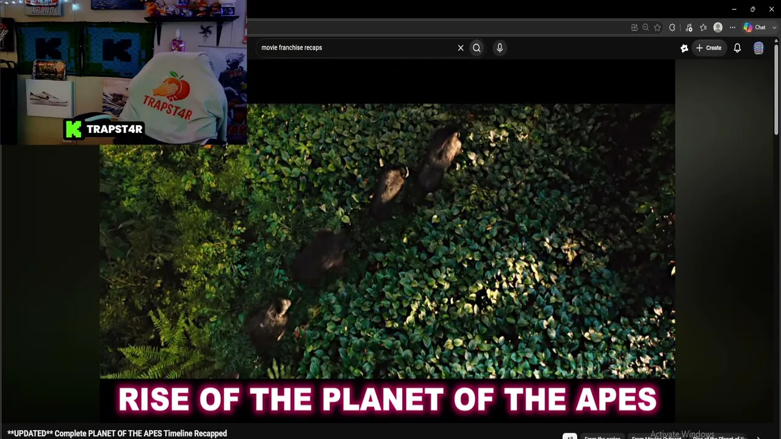781x439 pixels.
Task: Expand the dropdown arrow beside Chat
Action: [774, 27]
